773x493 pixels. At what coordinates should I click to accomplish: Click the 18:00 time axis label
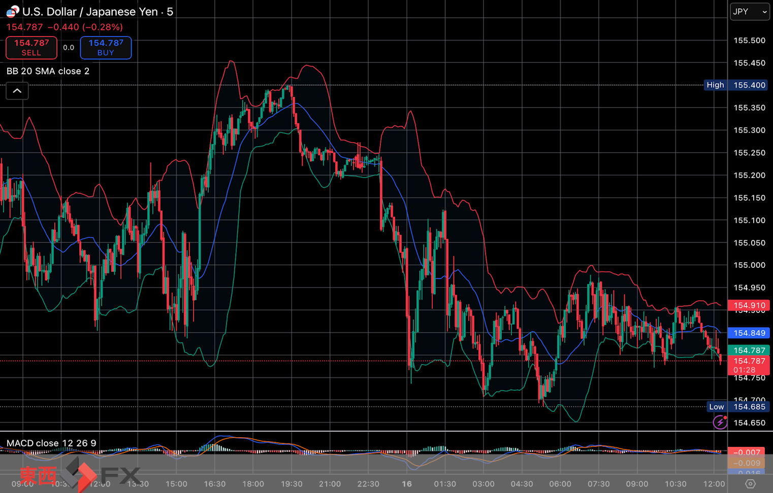pyautogui.click(x=253, y=484)
